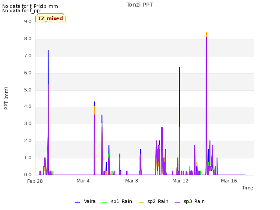Viewport: 280px width, 210px height.
Task: Click the 7.0 y-axis tick label
Action: [x=28, y=56]
